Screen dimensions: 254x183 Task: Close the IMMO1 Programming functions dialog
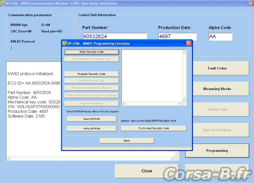(x=189, y=43)
